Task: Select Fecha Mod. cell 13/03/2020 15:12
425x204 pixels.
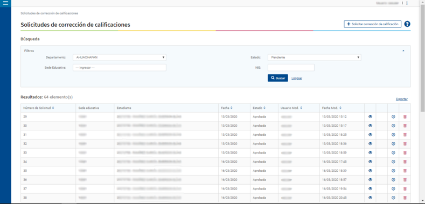Action: pyautogui.click(x=335, y=116)
